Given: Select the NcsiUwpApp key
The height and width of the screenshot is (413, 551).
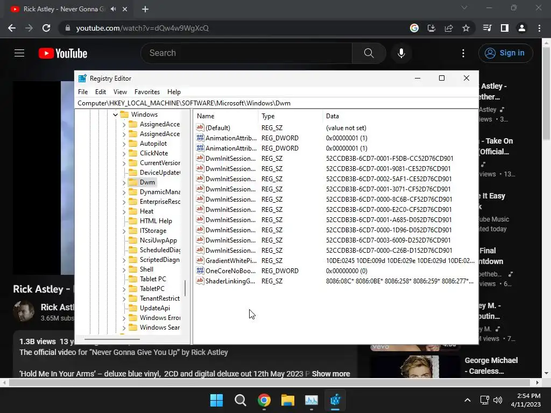Looking at the screenshot, I should tap(158, 240).
